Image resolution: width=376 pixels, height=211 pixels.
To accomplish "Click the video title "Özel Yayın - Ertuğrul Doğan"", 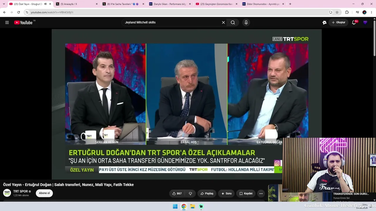I will pyautogui.click(x=68, y=185).
